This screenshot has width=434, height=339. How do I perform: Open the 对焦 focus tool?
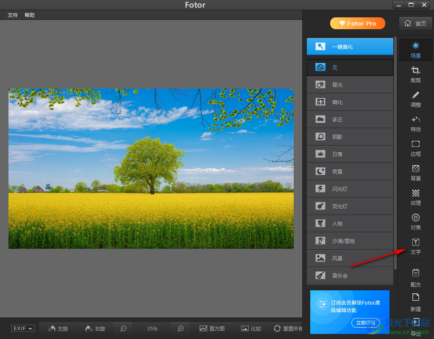[x=415, y=222]
